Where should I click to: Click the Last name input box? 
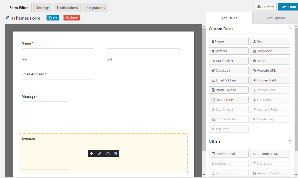coord(143,52)
